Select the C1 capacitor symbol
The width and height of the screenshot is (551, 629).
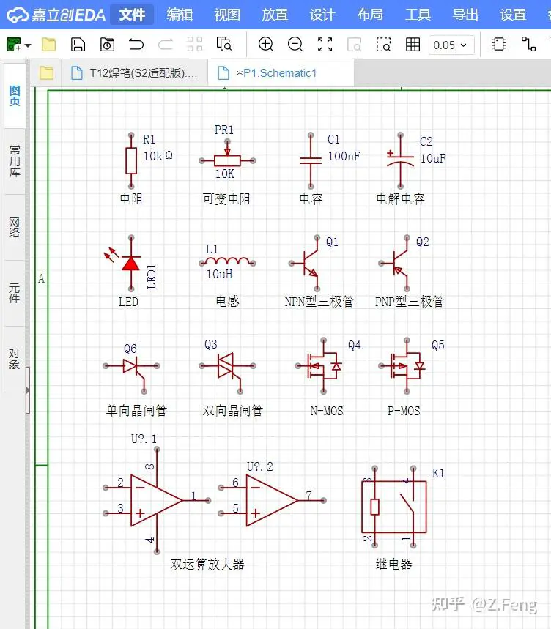(311, 160)
